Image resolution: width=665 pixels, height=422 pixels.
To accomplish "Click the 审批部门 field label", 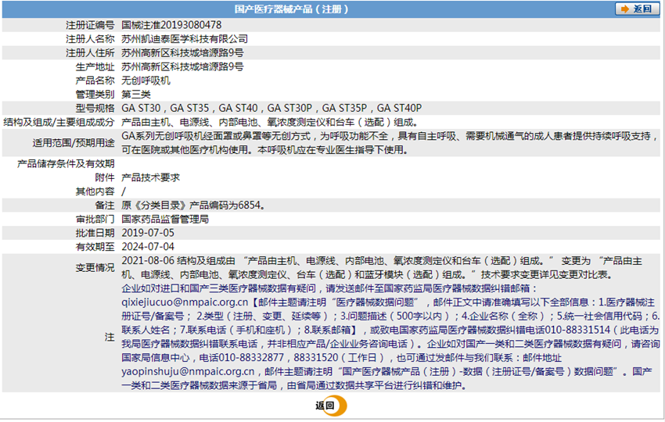I will [x=95, y=219].
